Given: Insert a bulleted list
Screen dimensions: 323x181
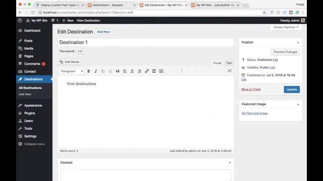Looking at the screenshot, I should 103,71.
